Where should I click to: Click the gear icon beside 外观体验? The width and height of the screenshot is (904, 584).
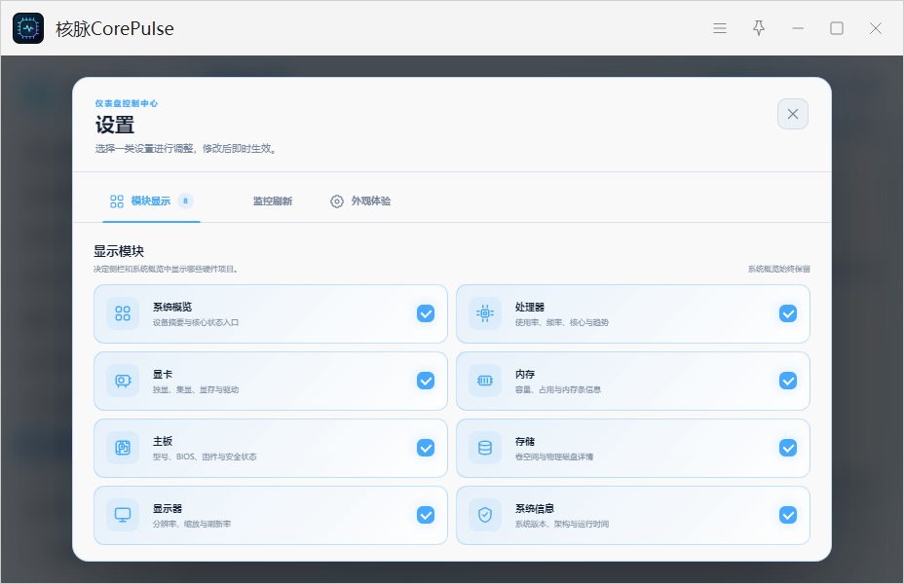point(337,201)
